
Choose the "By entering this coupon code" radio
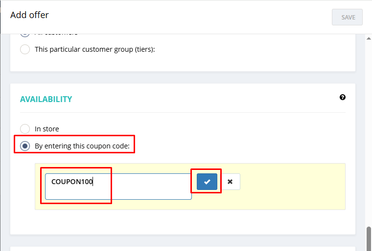point(25,146)
